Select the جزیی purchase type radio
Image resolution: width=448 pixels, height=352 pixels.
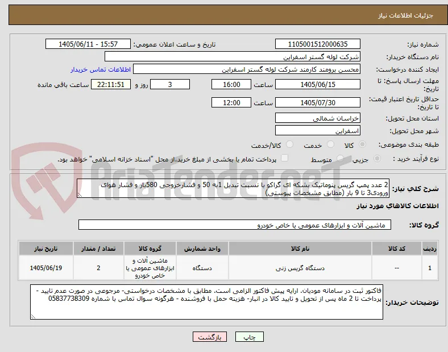tap(377, 159)
